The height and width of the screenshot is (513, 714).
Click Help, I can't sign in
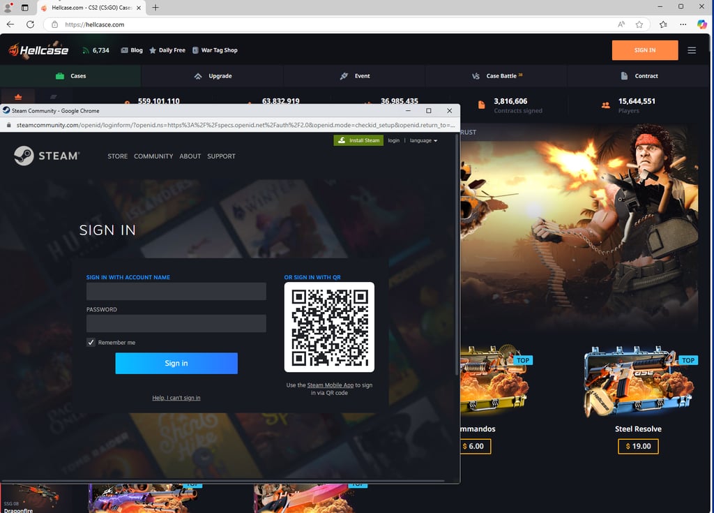pos(176,398)
